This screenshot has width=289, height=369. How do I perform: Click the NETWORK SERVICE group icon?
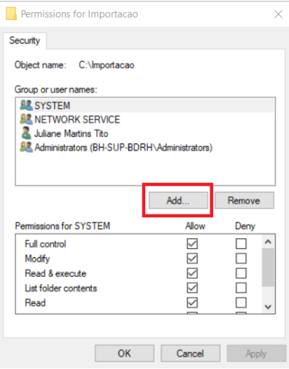click(26, 119)
